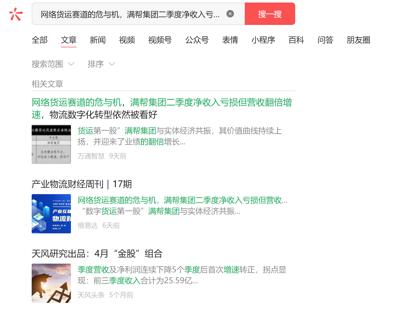Open the 百科 tab

(x=296, y=40)
